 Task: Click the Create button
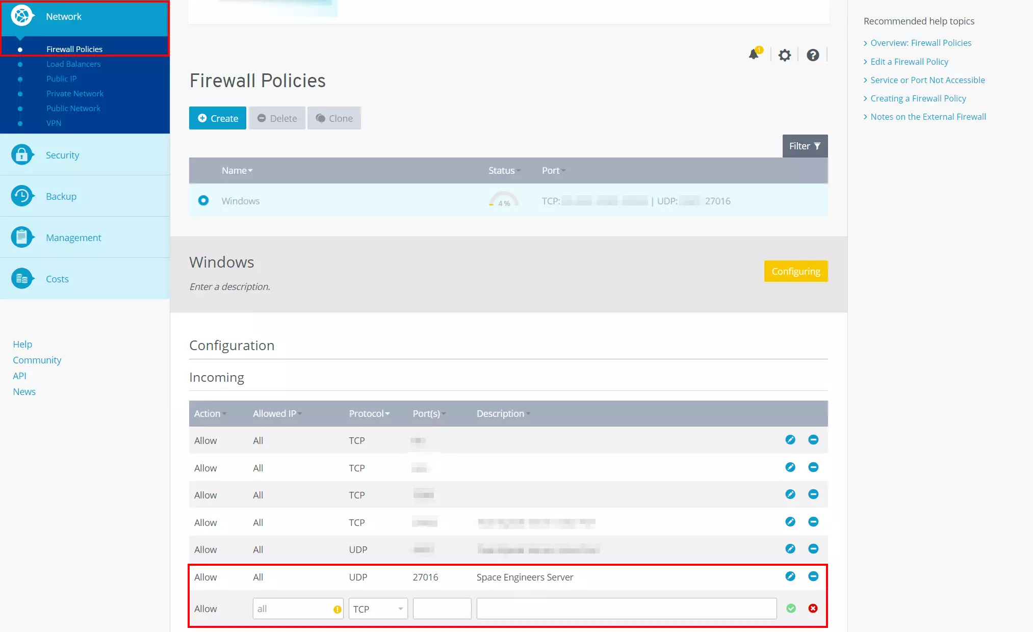218,118
